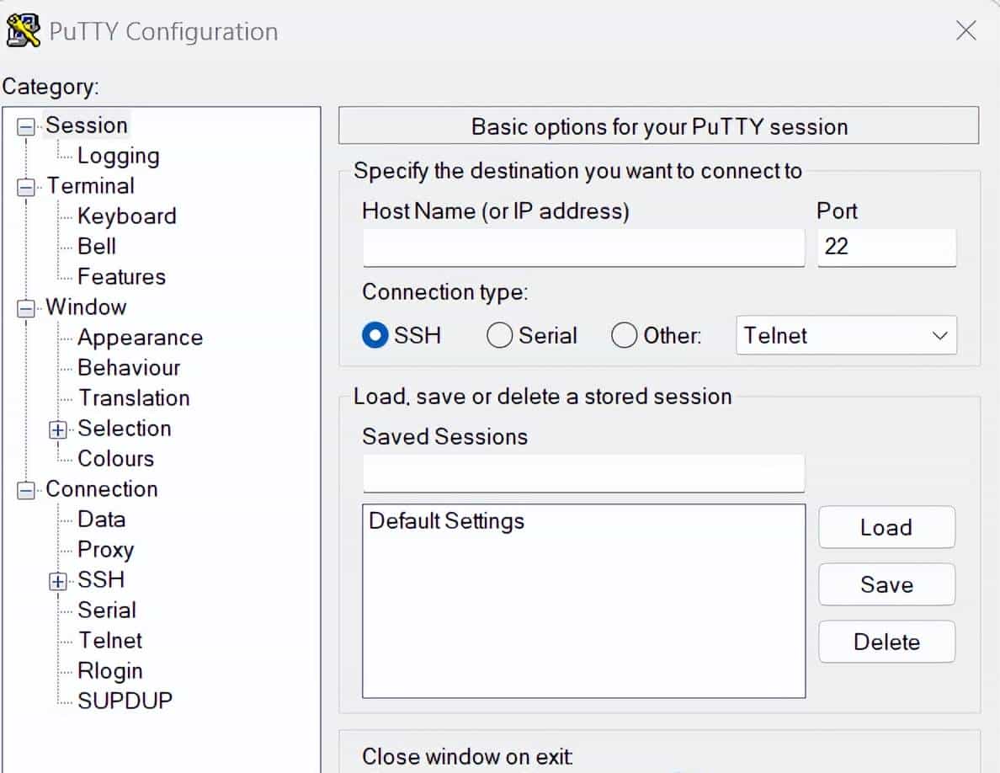This screenshot has width=1000, height=773.
Task: Click the Delete session button
Action: click(886, 642)
